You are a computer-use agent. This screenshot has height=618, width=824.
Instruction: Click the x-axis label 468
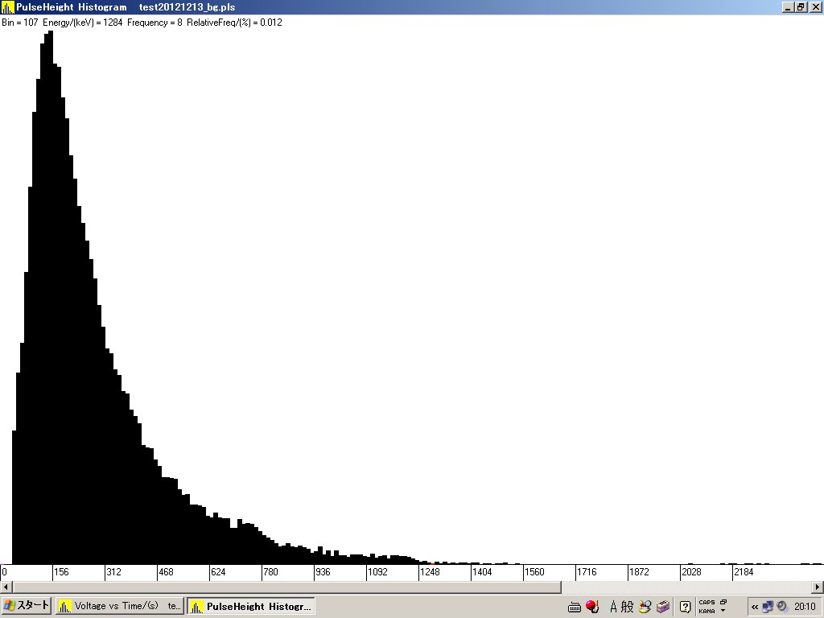[x=166, y=572]
